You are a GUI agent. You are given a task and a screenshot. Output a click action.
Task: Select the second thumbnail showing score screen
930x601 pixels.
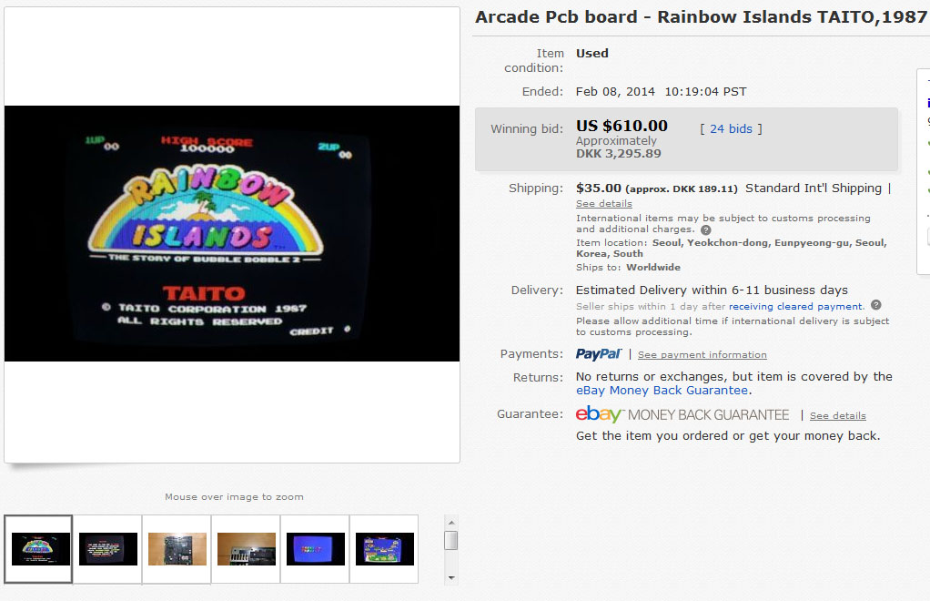tap(108, 549)
